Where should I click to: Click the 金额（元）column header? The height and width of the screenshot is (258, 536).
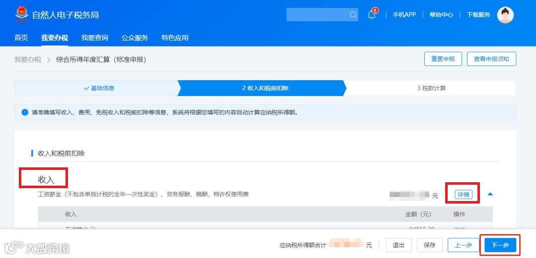coord(418,214)
